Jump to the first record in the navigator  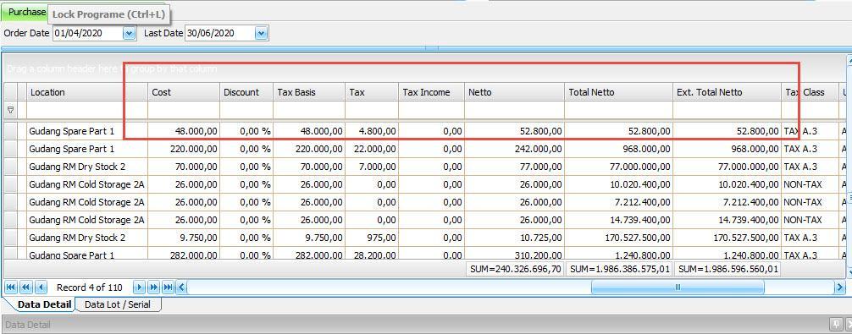point(10,287)
